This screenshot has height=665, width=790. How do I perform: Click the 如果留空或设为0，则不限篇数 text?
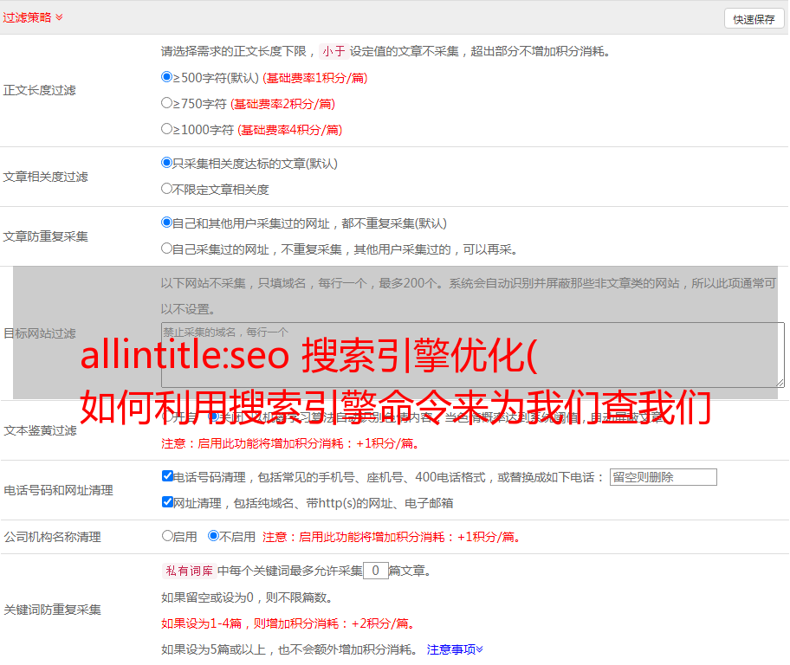(248, 597)
